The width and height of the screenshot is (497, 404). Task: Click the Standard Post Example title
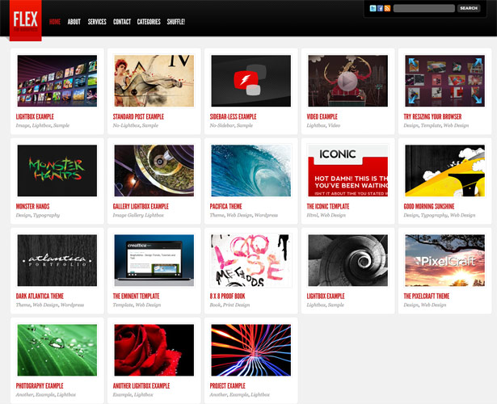pos(138,116)
